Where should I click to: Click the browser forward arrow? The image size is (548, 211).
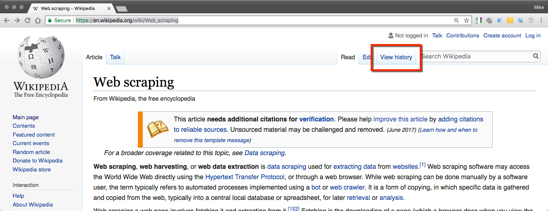[x=17, y=20]
